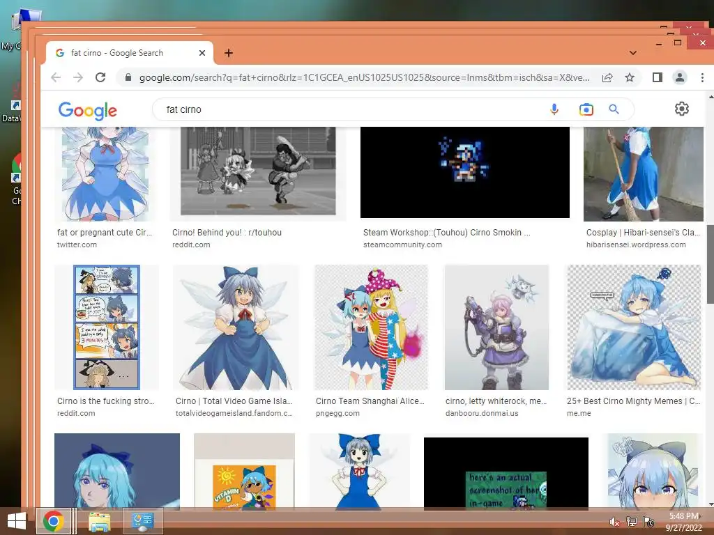Open the Cosplay Hibari-sensei photo
714x535 pixels.
(x=644, y=173)
